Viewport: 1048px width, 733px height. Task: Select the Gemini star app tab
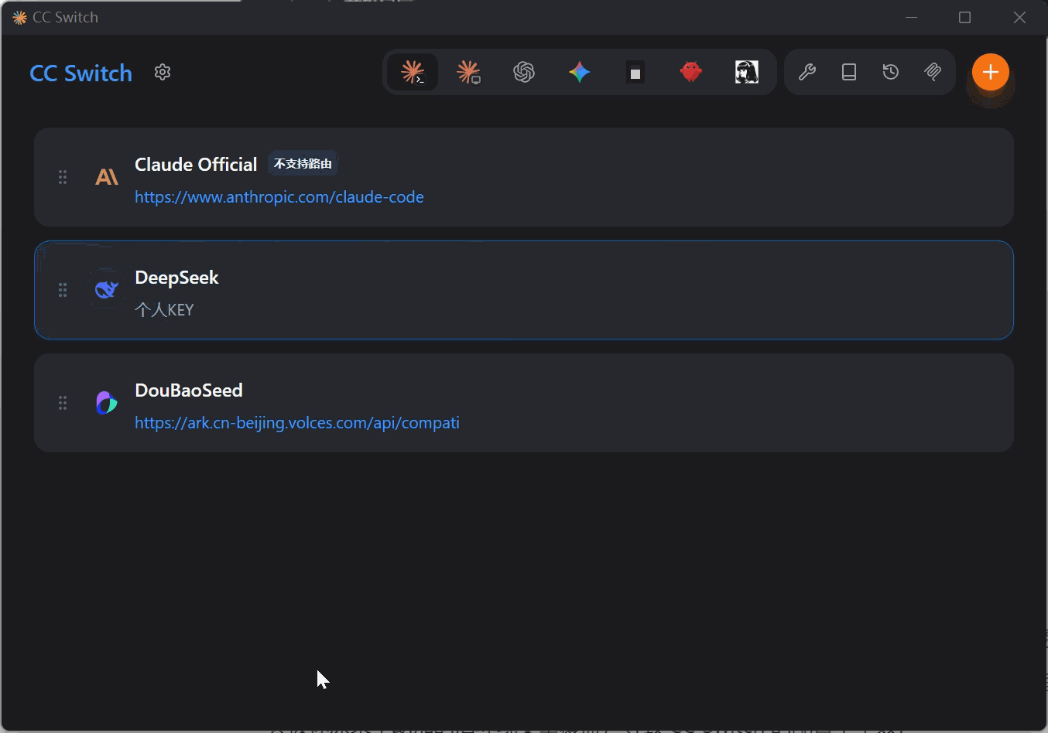[580, 73]
